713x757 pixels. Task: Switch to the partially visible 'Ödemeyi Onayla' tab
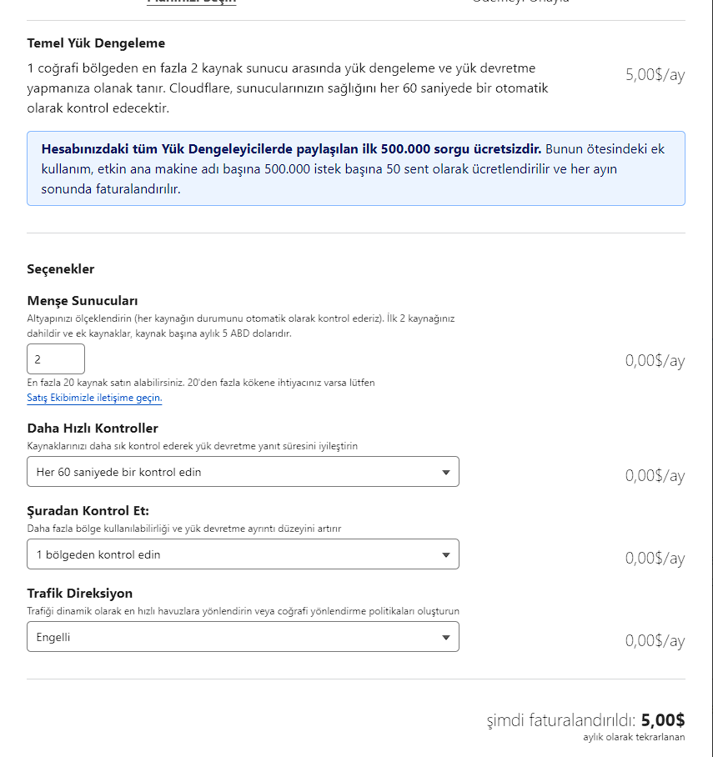pyautogui.click(x=520, y=2)
